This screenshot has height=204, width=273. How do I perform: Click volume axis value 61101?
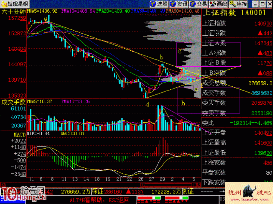18,109
